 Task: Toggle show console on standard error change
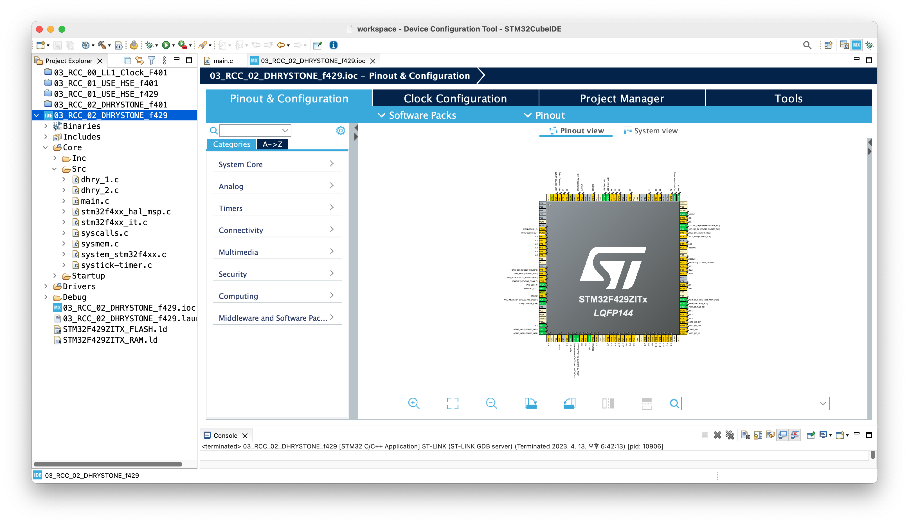795,435
